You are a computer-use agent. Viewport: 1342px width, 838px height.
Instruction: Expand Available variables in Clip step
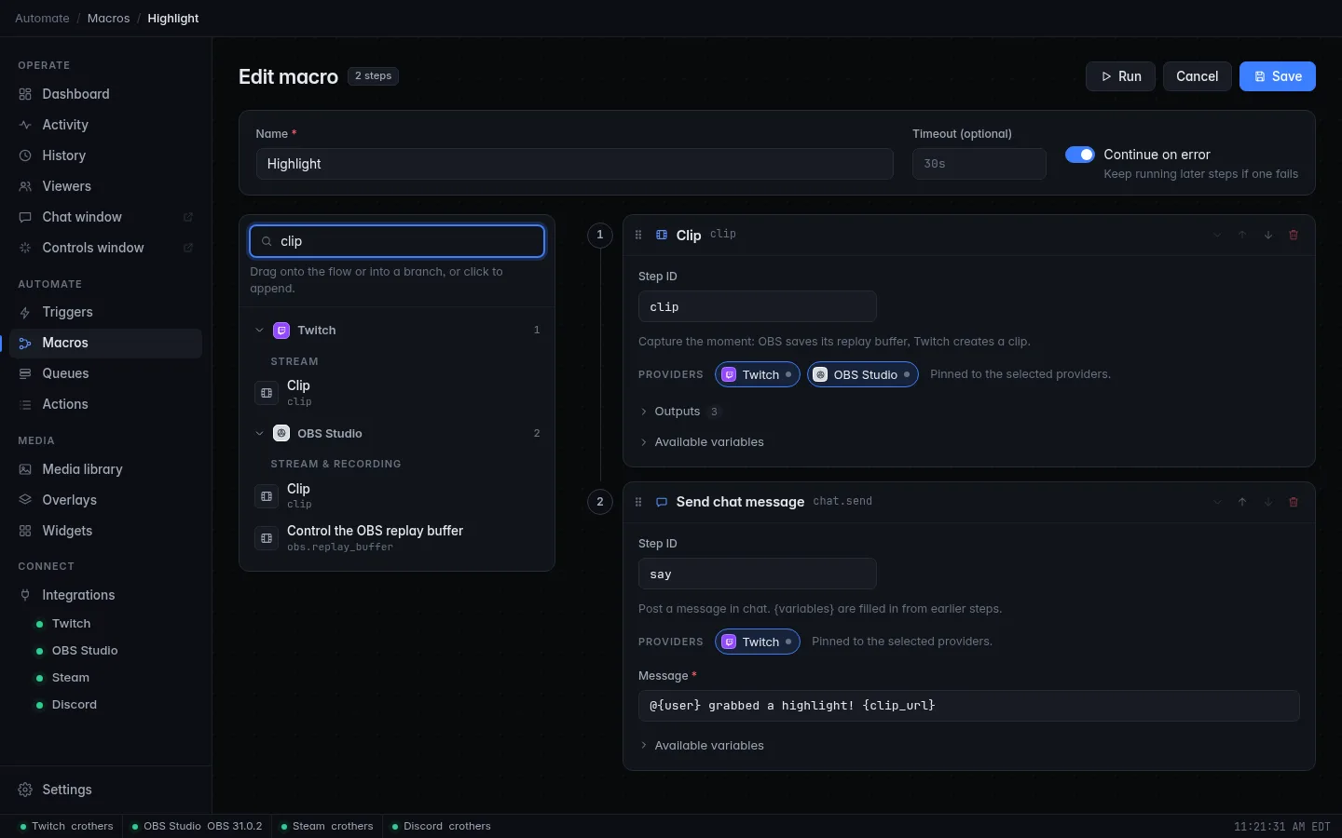click(702, 442)
